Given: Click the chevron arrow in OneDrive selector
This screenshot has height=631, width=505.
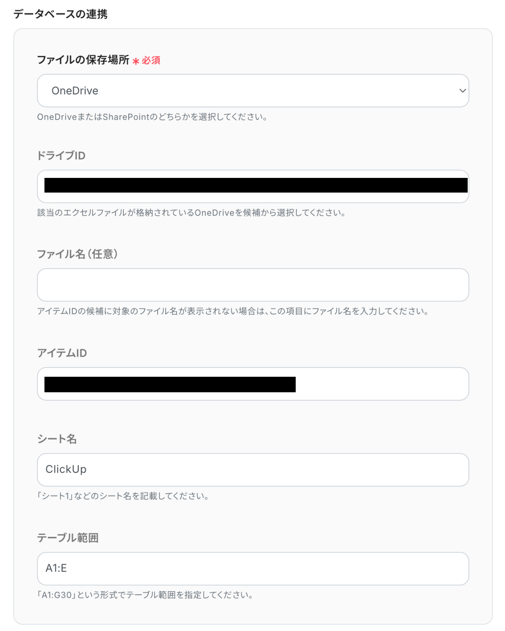Looking at the screenshot, I should [462, 91].
